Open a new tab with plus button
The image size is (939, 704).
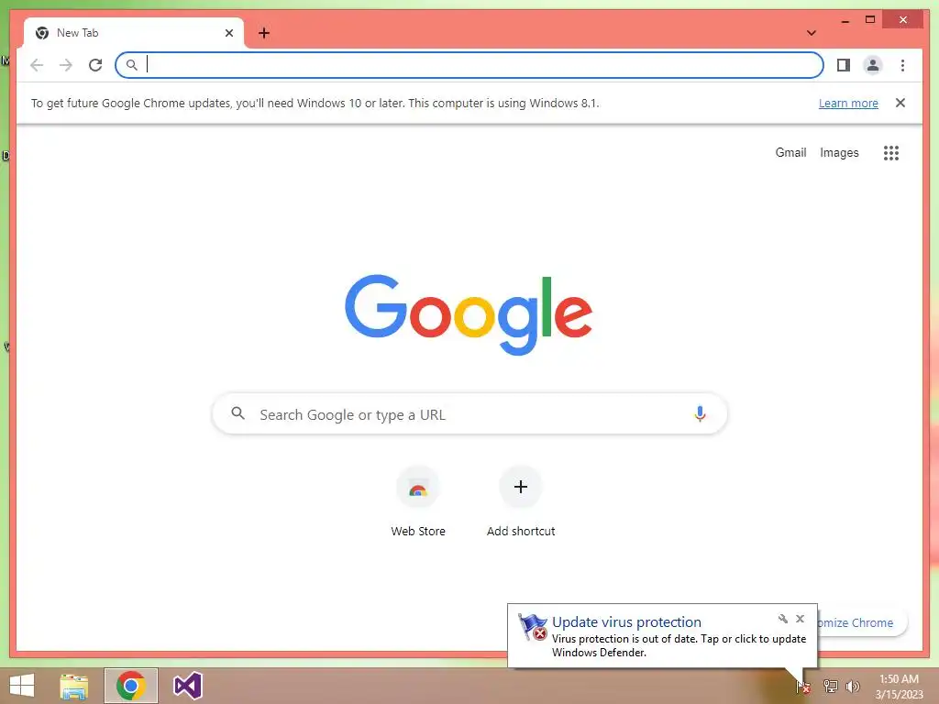(x=264, y=33)
